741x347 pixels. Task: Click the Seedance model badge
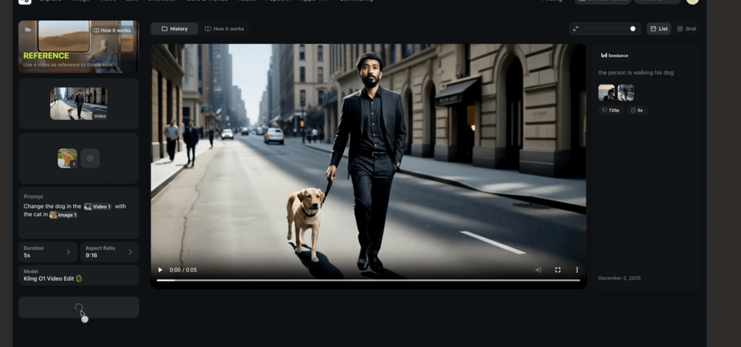(x=615, y=56)
